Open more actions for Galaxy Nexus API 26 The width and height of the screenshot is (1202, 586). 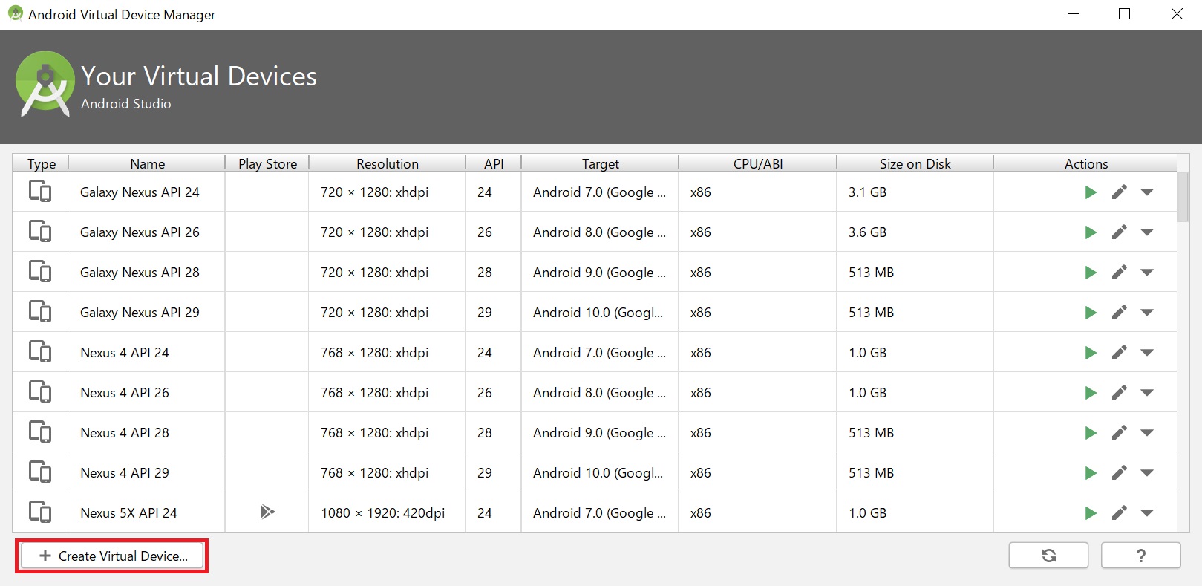pos(1147,232)
